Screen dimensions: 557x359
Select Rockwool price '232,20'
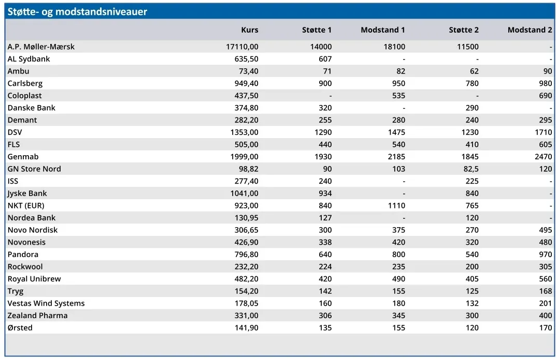click(246, 267)
